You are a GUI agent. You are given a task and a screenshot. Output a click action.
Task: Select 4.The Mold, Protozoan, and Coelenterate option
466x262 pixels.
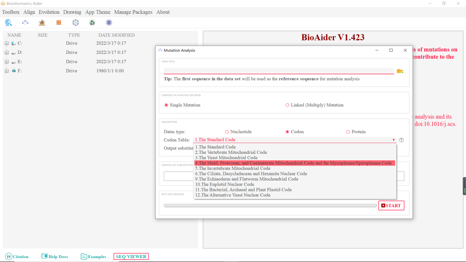(x=295, y=163)
